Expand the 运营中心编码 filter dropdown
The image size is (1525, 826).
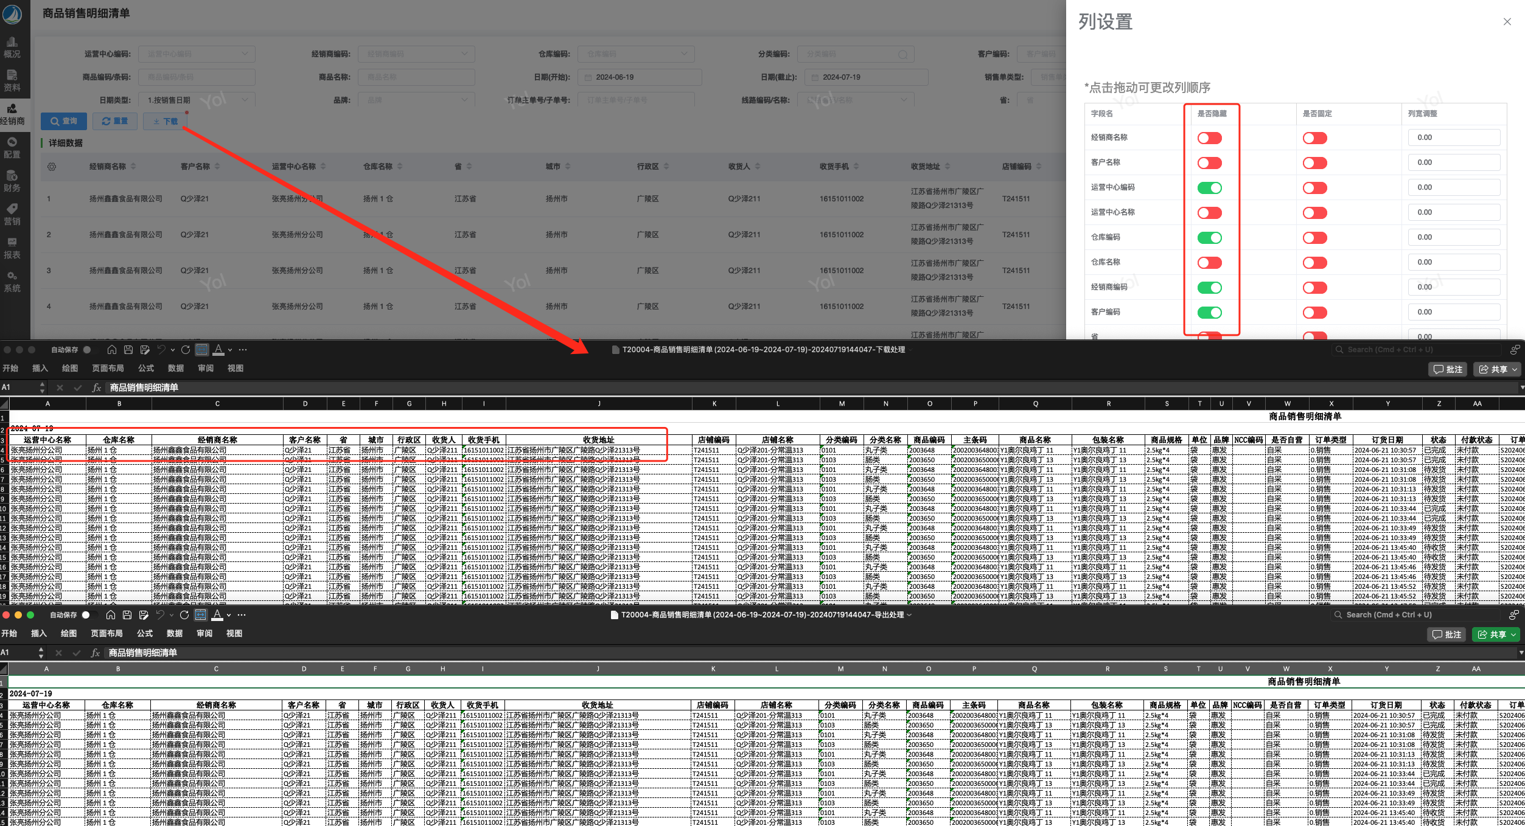tap(197, 54)
